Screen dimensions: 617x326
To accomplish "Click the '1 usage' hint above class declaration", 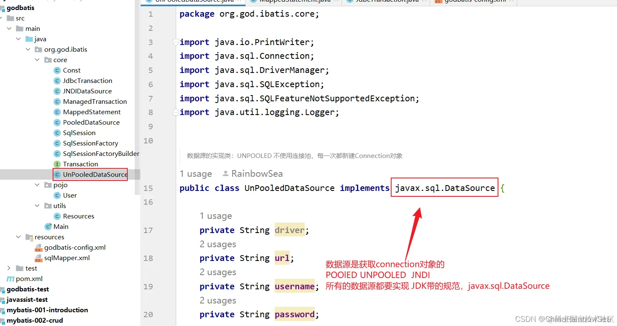I will pos(196,174).
